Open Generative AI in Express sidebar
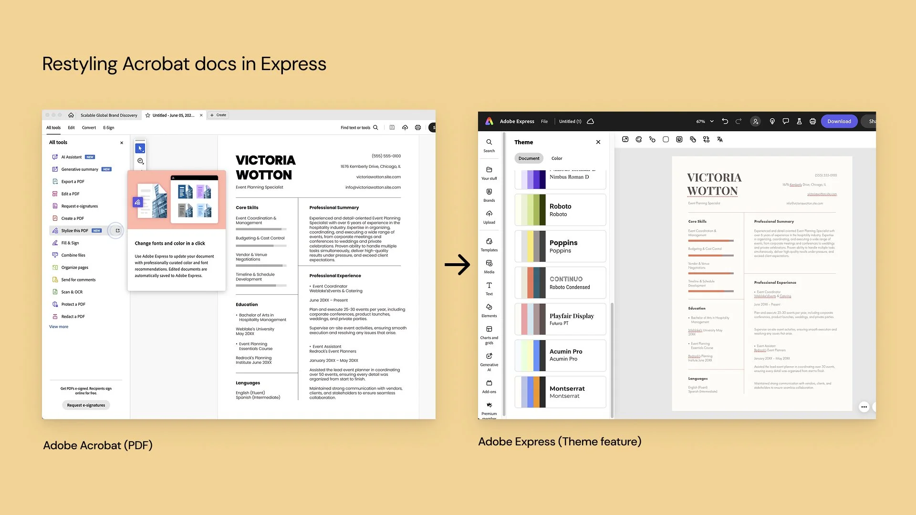This screenshot has width=916, height=515. pos(489,362)
